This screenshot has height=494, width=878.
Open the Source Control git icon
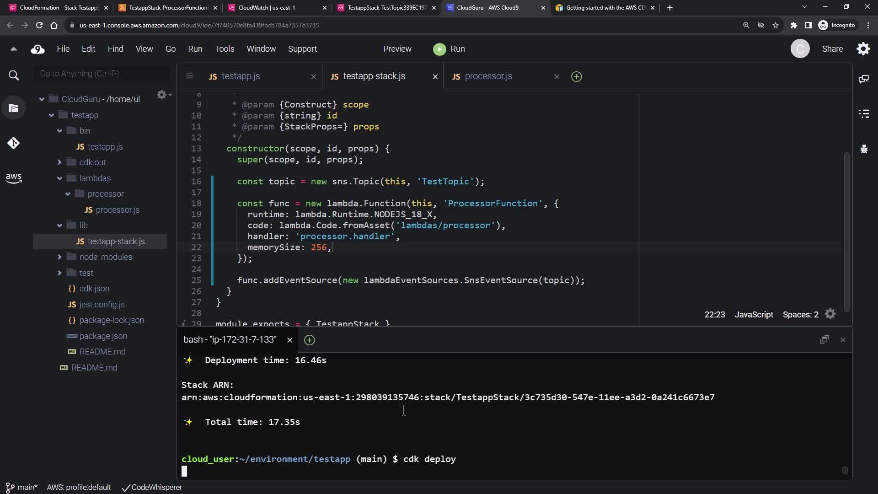13,143
